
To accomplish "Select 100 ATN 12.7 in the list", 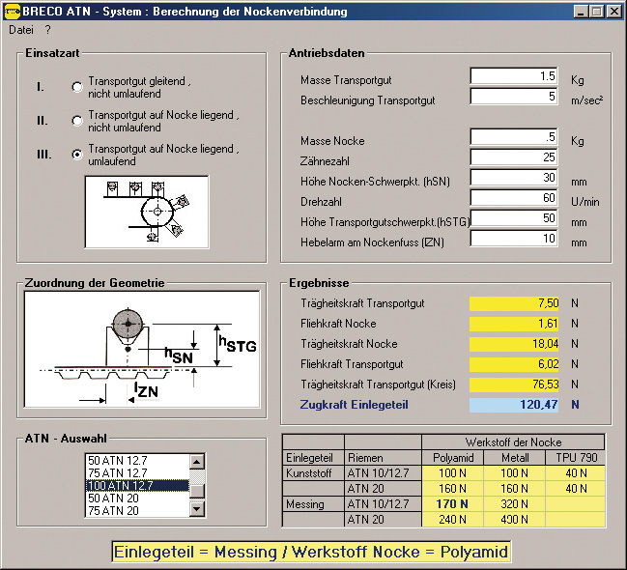I will click(137, 486).
